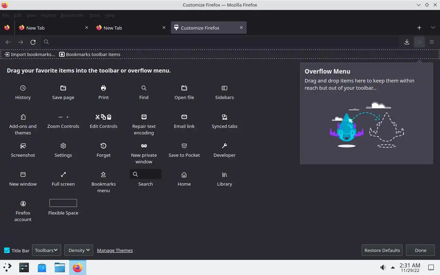
Task: Open the History menu in menu bar
Action: pos(48,15)
